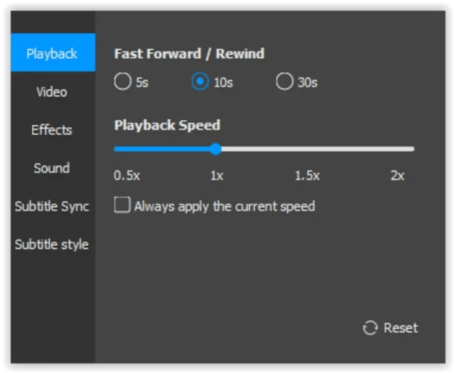Click the blue playback speed slider handle
The width and height of the screenshot is (455, 373).
(215, 149)
